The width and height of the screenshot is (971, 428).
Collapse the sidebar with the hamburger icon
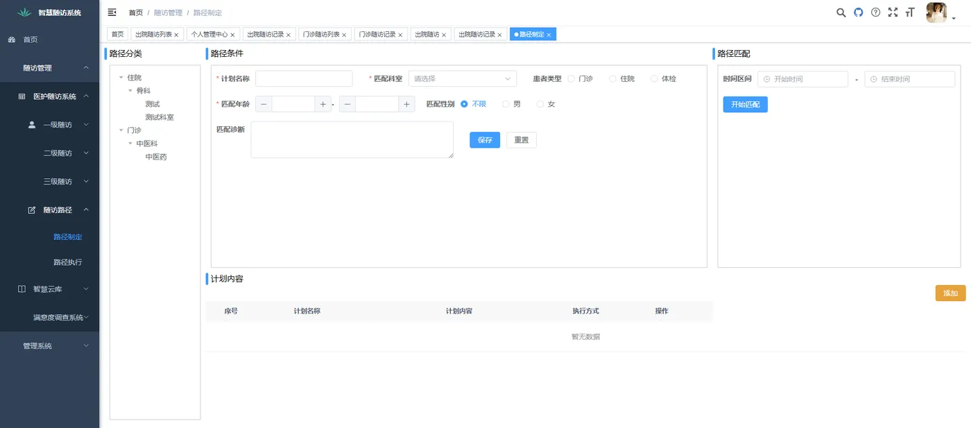111,12
